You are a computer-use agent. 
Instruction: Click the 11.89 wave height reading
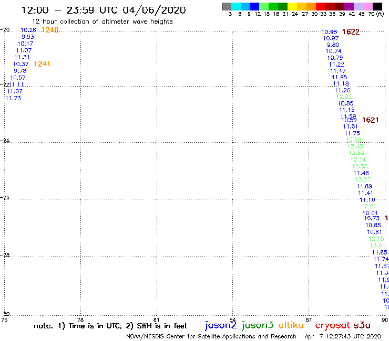click(x=364, y=186)
